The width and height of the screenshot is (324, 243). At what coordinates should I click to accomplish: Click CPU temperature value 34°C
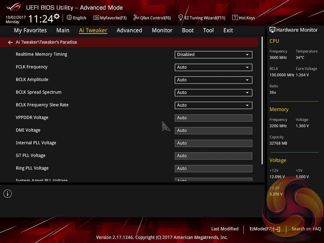point(300,58)
